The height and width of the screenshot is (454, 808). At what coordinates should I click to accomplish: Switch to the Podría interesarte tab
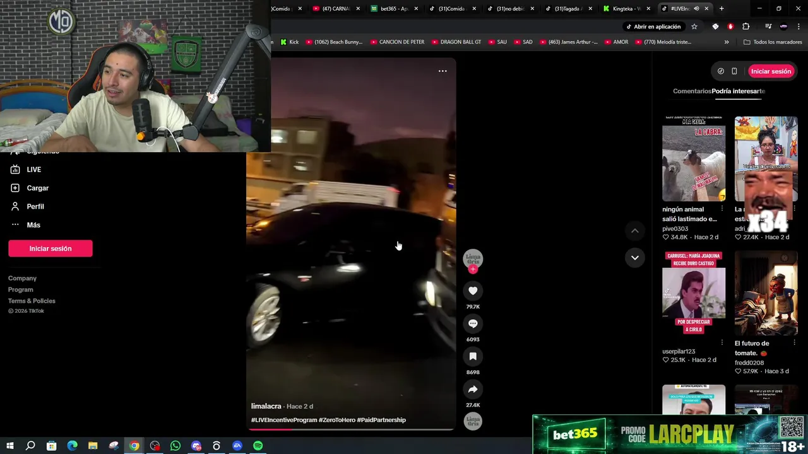(x=739, y=91)
